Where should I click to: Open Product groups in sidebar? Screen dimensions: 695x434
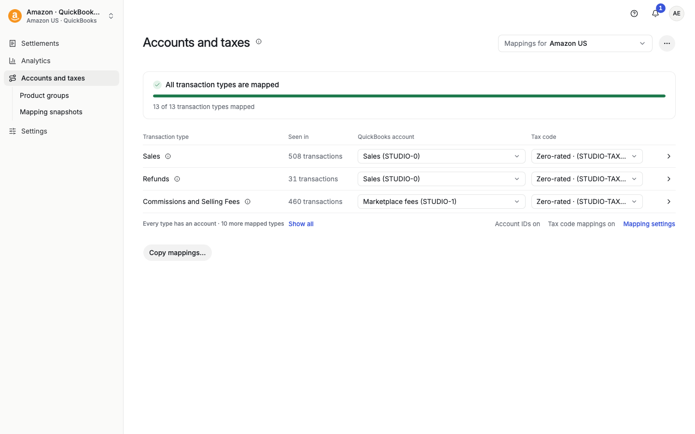coord(44,95)
